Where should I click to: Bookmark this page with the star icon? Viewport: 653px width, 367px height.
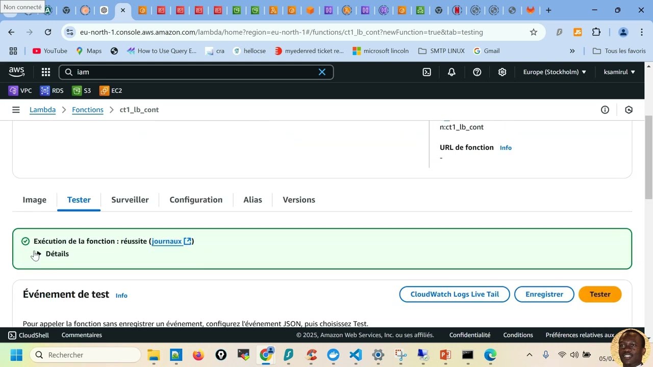(534, 32)
